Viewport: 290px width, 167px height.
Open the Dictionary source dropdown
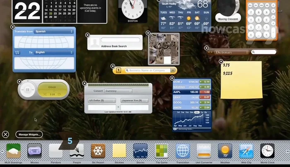tap(231, 52)
